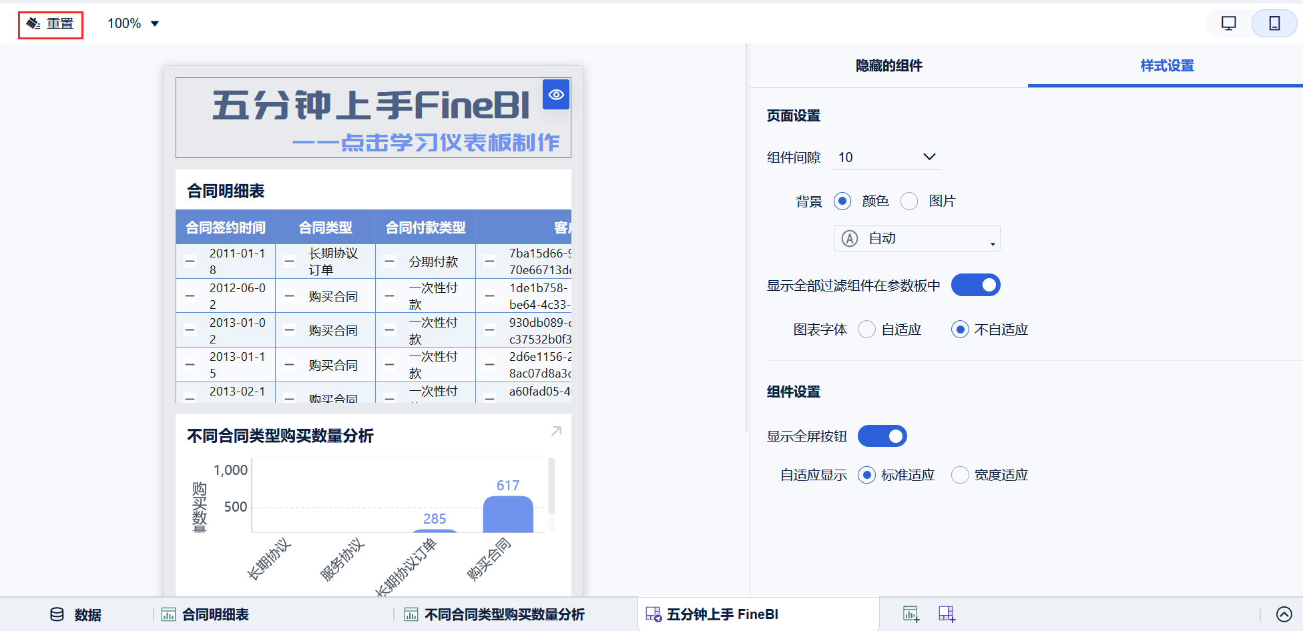Open the 100% zoom dropdown
Image resolution: width=1303 pixels, height=631 pixels.
(x=134, y=24)
